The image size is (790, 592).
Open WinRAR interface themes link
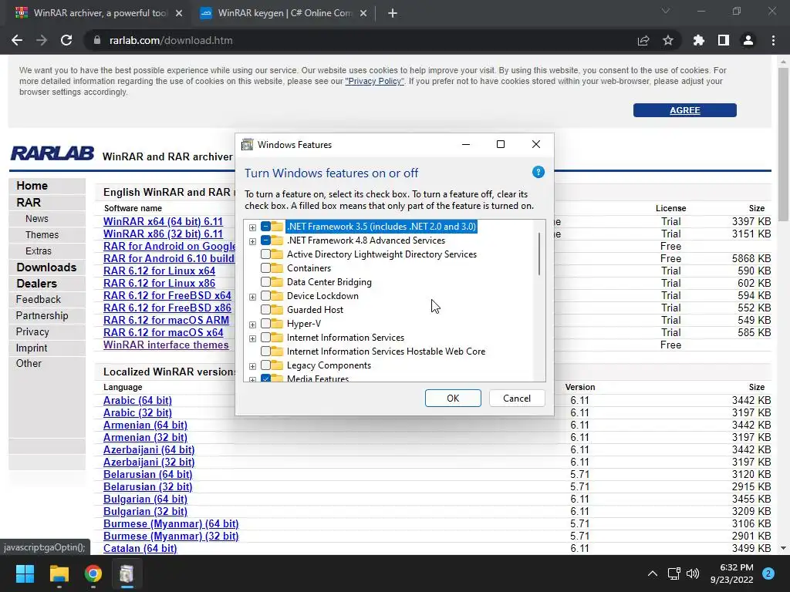[166, 345]
